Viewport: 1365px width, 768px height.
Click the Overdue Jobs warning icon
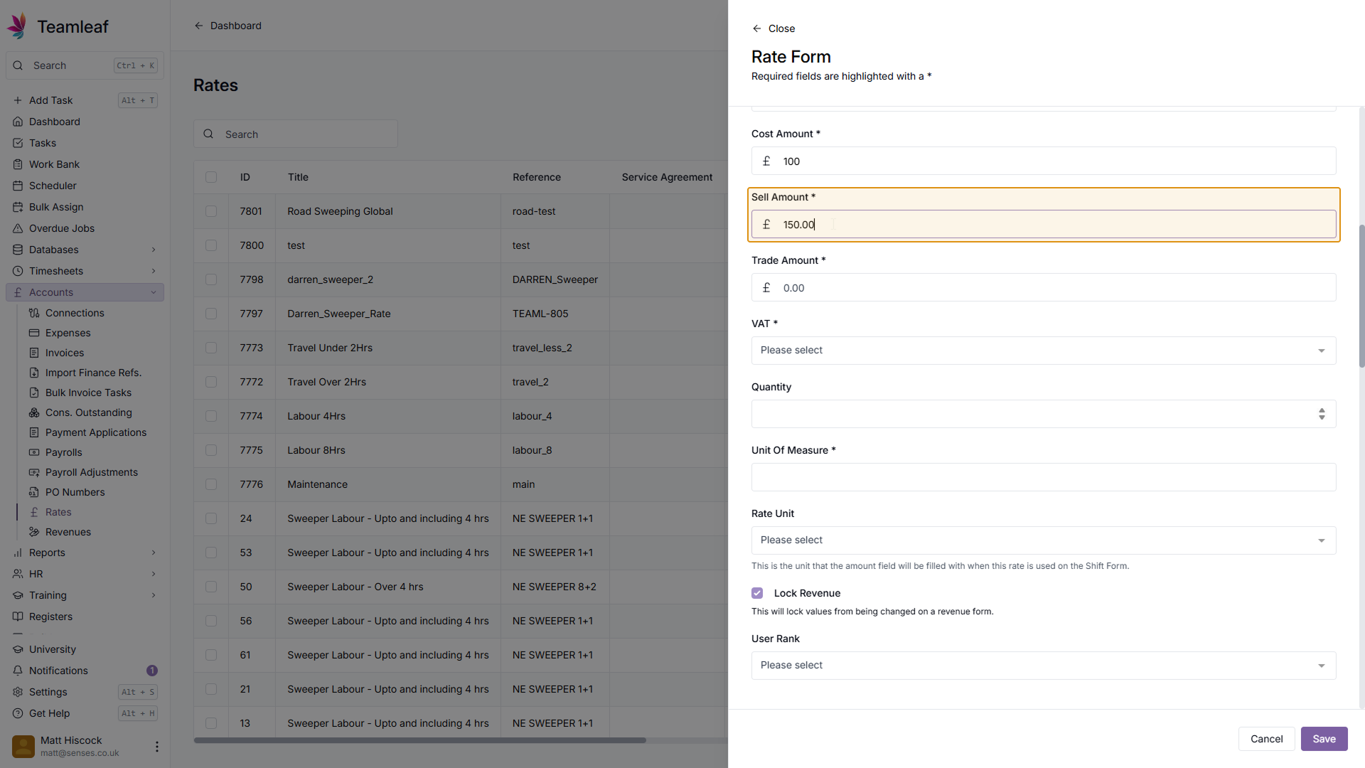[18, 228]
